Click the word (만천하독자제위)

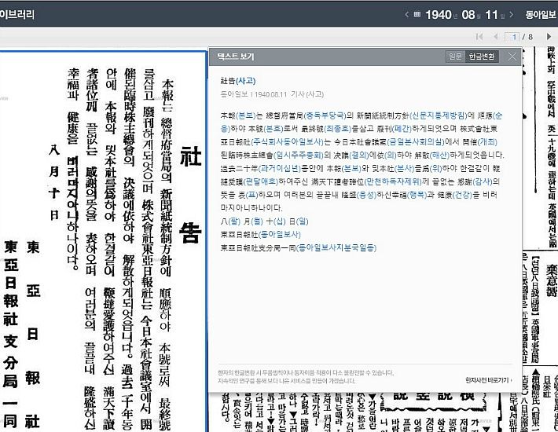(x=393, y=181)
